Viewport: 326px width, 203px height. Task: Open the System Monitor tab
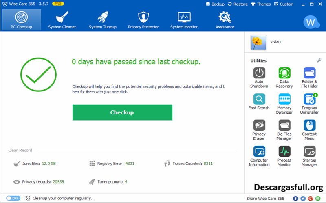click(x=184, y=20)
